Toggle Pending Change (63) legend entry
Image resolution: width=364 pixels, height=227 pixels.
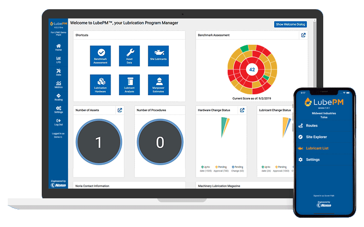tap(237, 169)
